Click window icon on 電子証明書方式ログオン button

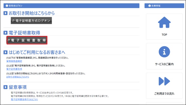[13, 21]
